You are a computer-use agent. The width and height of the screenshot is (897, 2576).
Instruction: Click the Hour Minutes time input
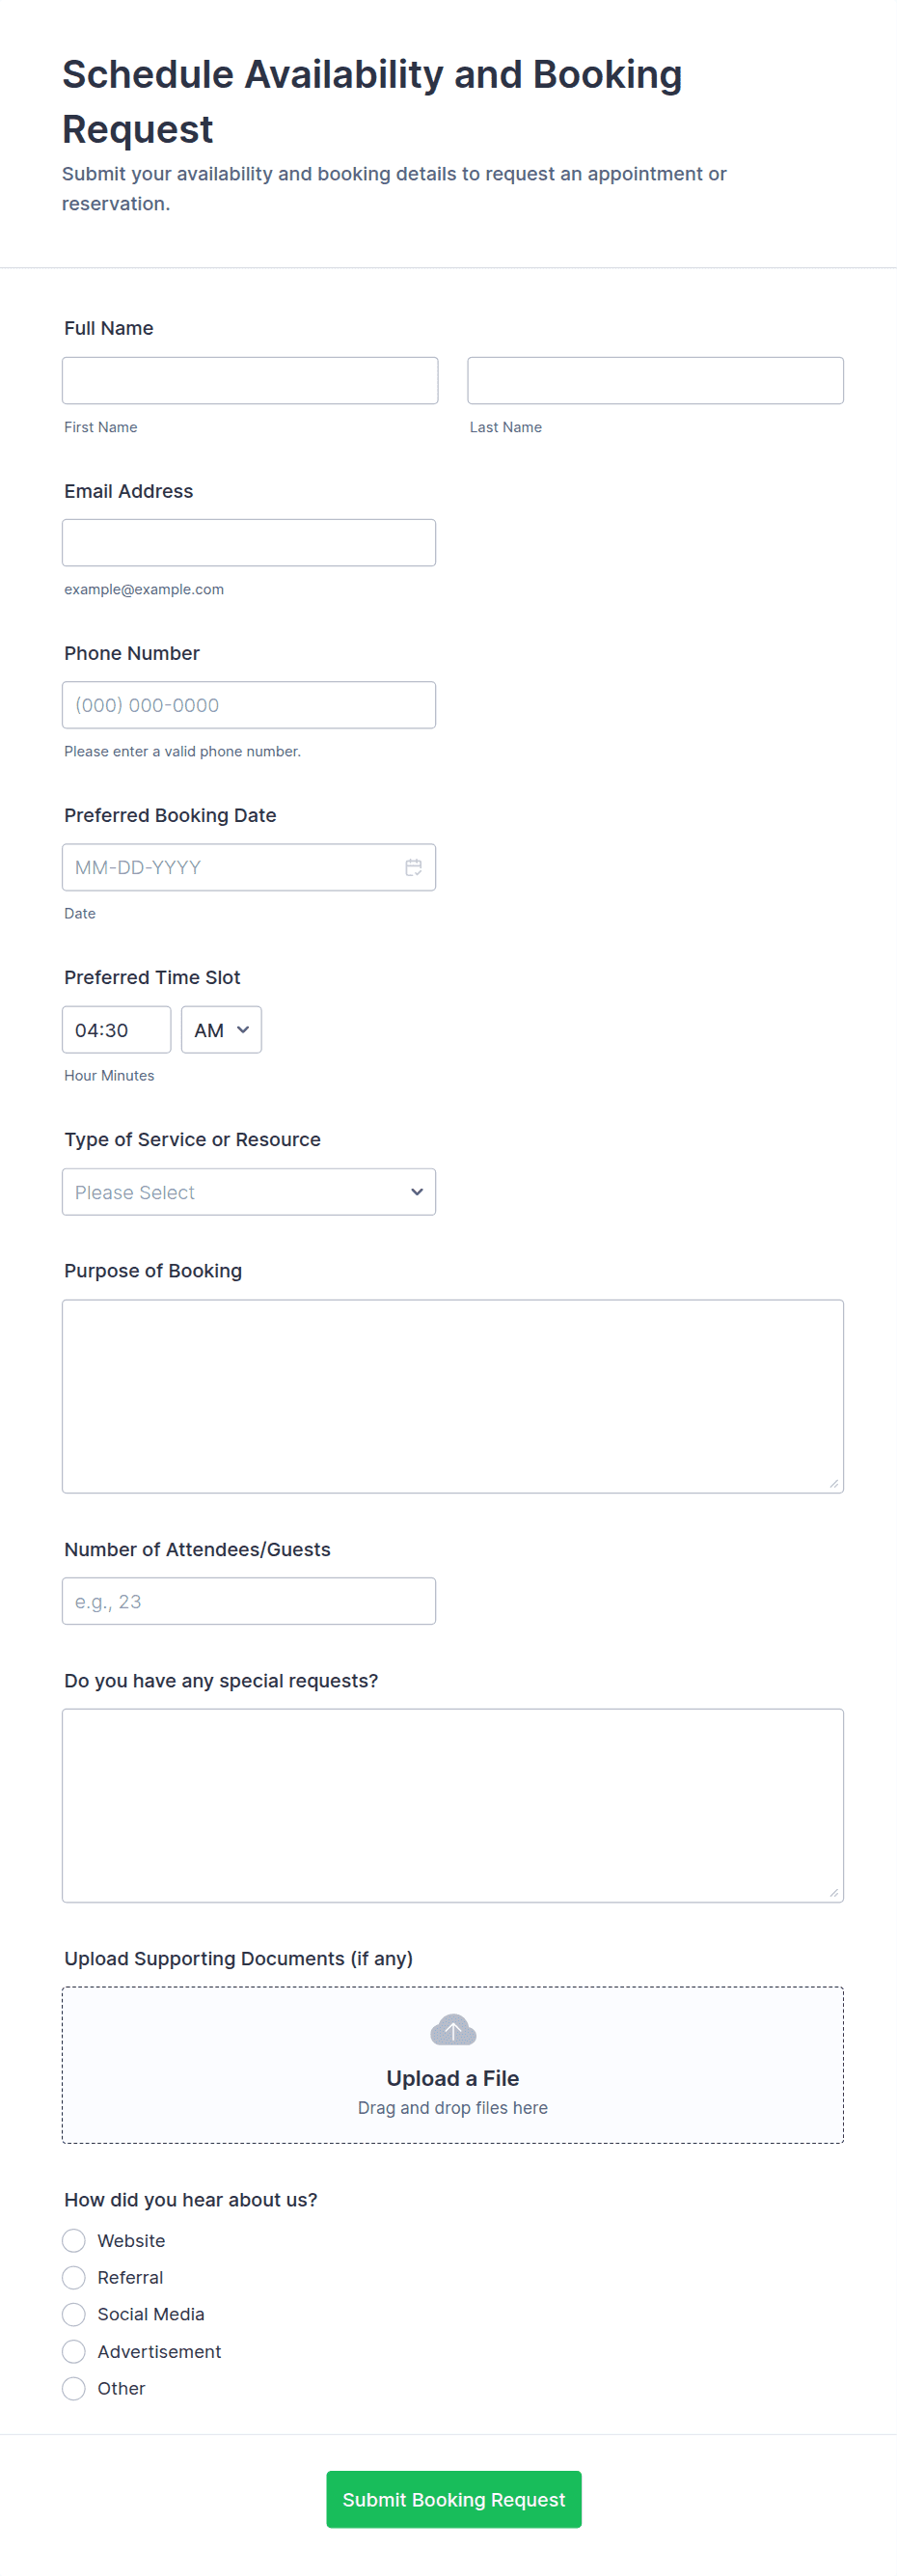[x=116, y=1030]
